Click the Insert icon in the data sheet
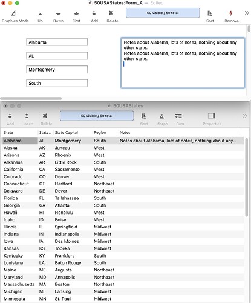 (x=27, y=116)
